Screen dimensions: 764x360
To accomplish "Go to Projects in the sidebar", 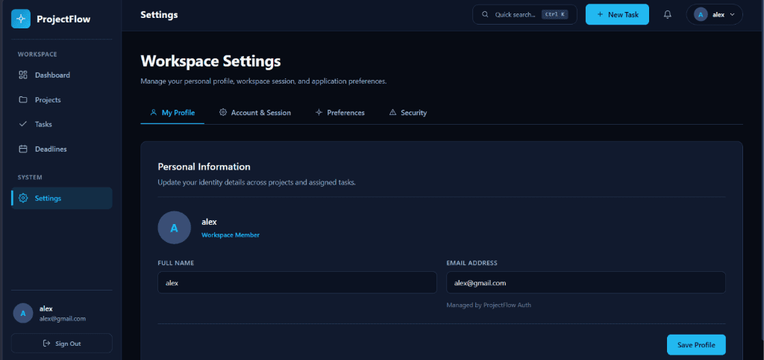I will pos(61,99).
